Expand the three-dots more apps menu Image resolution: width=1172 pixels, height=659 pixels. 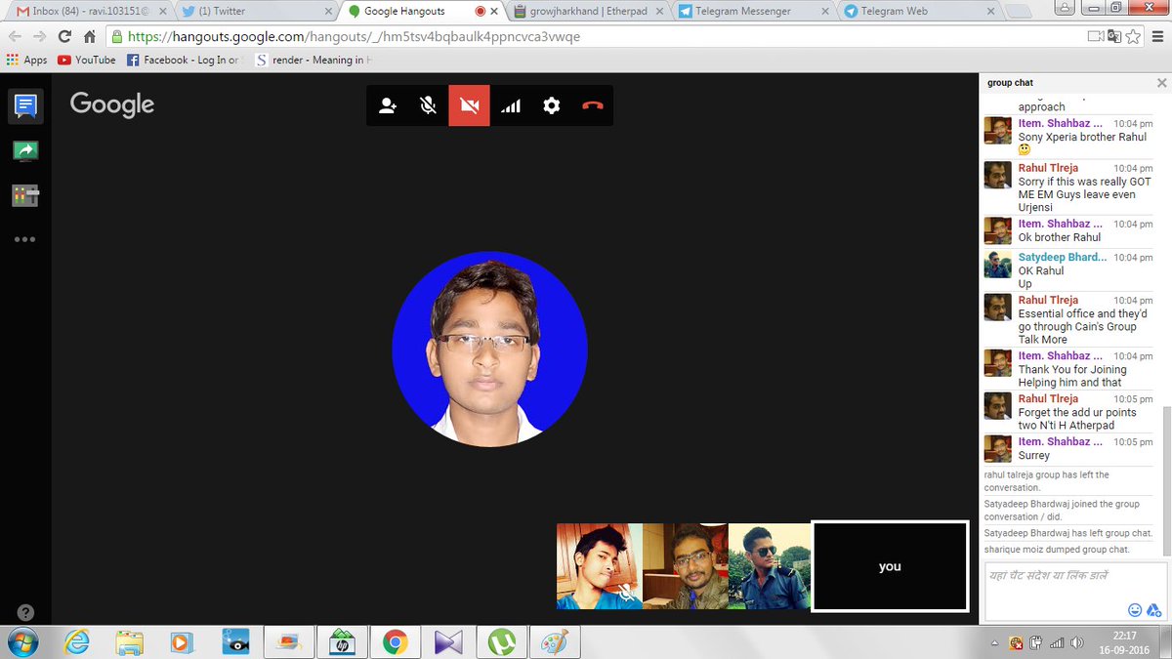[x=25, y=239]
